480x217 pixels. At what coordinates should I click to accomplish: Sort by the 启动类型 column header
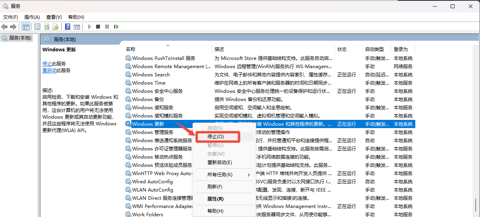pos(377,49)
